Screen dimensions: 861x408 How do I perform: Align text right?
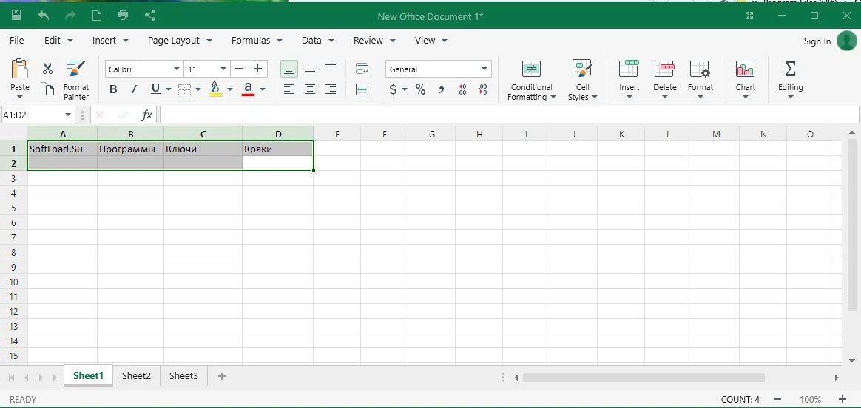point(331,89)
